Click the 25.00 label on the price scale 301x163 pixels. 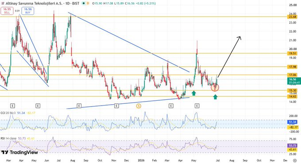(x=293, y=5)
